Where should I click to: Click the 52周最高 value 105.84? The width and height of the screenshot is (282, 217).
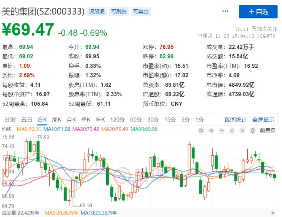(x=39, y=104)
